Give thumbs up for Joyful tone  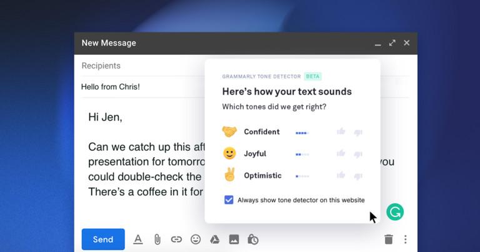click(x=341, y=153)
